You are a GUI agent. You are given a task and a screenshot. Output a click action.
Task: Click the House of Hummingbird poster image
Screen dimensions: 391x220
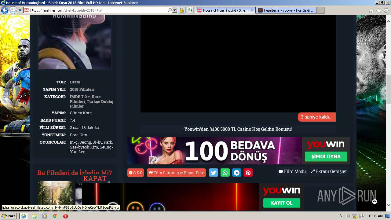75,42
